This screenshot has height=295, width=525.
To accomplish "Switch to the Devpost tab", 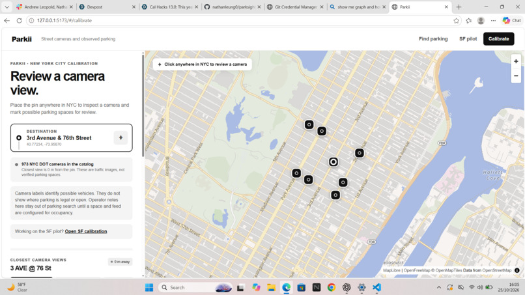I will [107, 7].
